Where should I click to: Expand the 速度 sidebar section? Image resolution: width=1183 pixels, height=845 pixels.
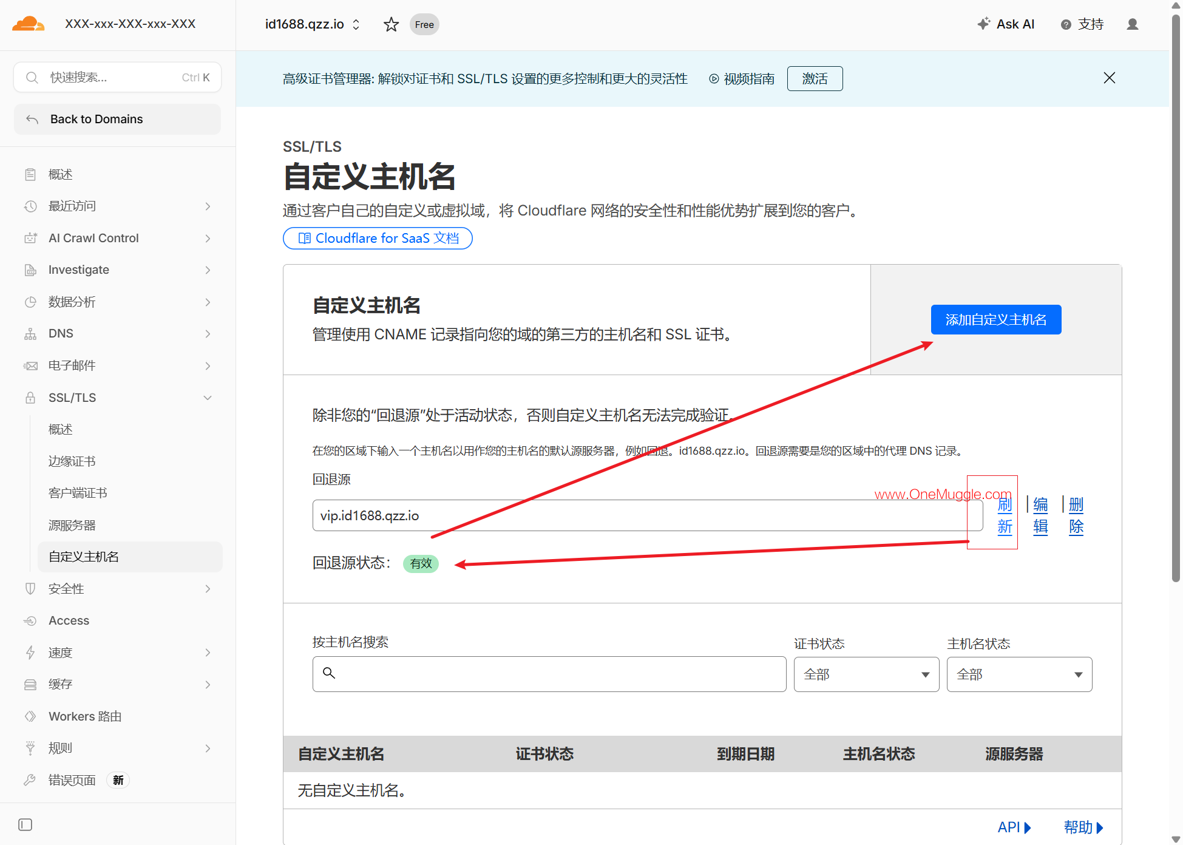click(x=208, y=653)
